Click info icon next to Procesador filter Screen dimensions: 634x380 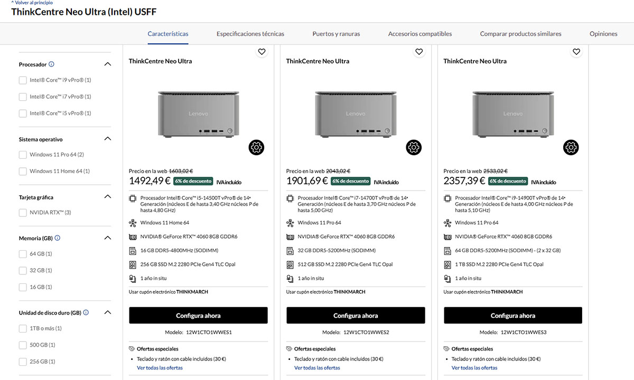point(51,64)
